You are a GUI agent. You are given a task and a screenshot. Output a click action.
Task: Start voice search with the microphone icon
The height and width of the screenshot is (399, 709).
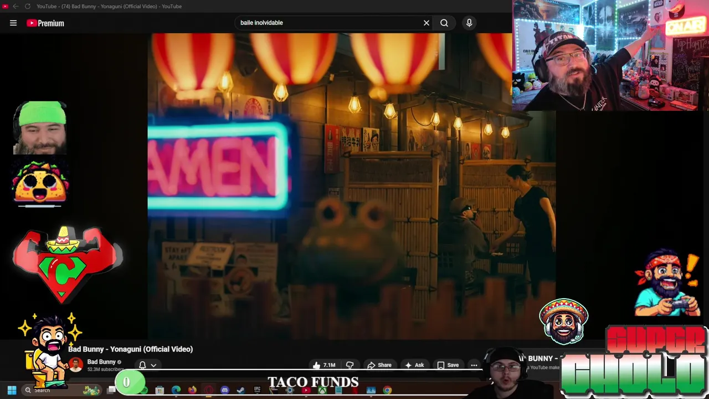(x=469, y=23)
